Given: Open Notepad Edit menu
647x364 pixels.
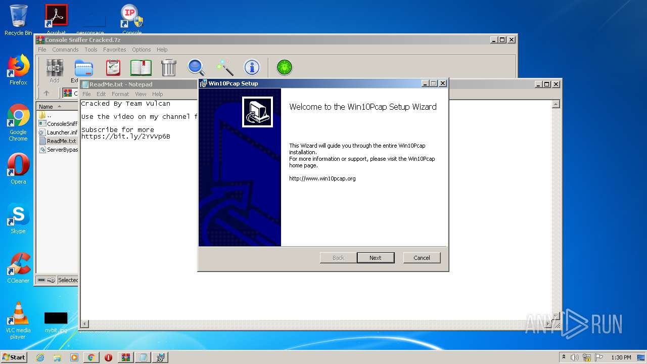Looking at the screenshot, I should pos(101,94).
